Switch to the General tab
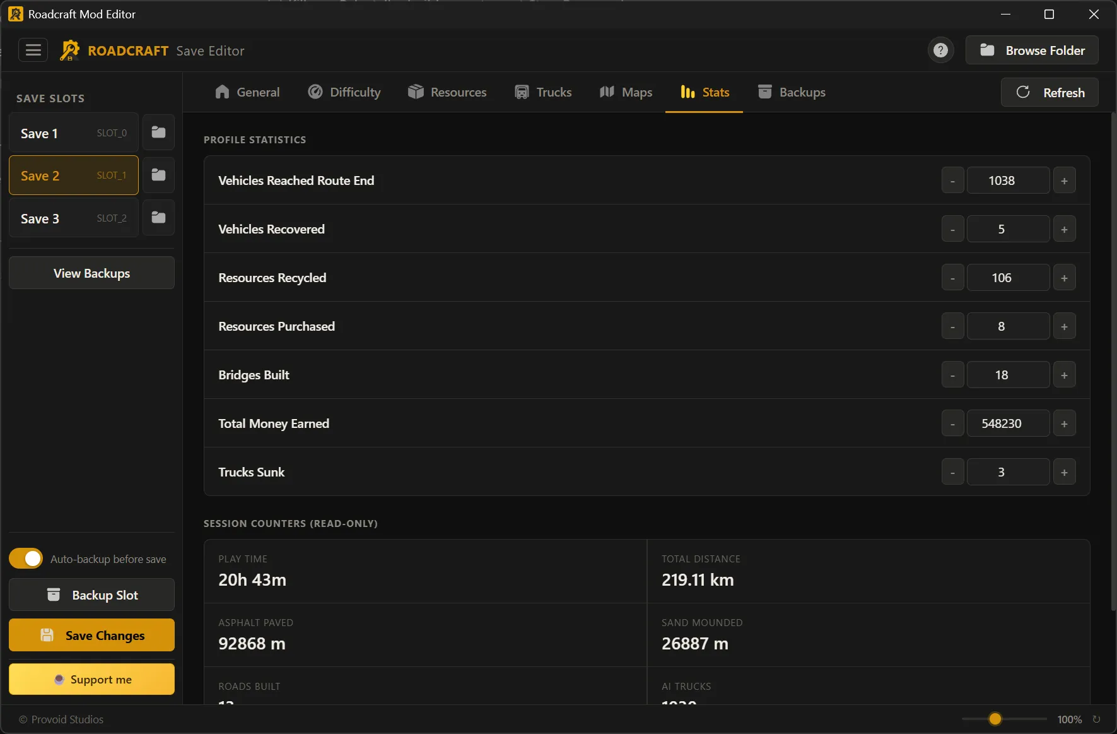Screen dimensions: 1117x734 [247, 92]
